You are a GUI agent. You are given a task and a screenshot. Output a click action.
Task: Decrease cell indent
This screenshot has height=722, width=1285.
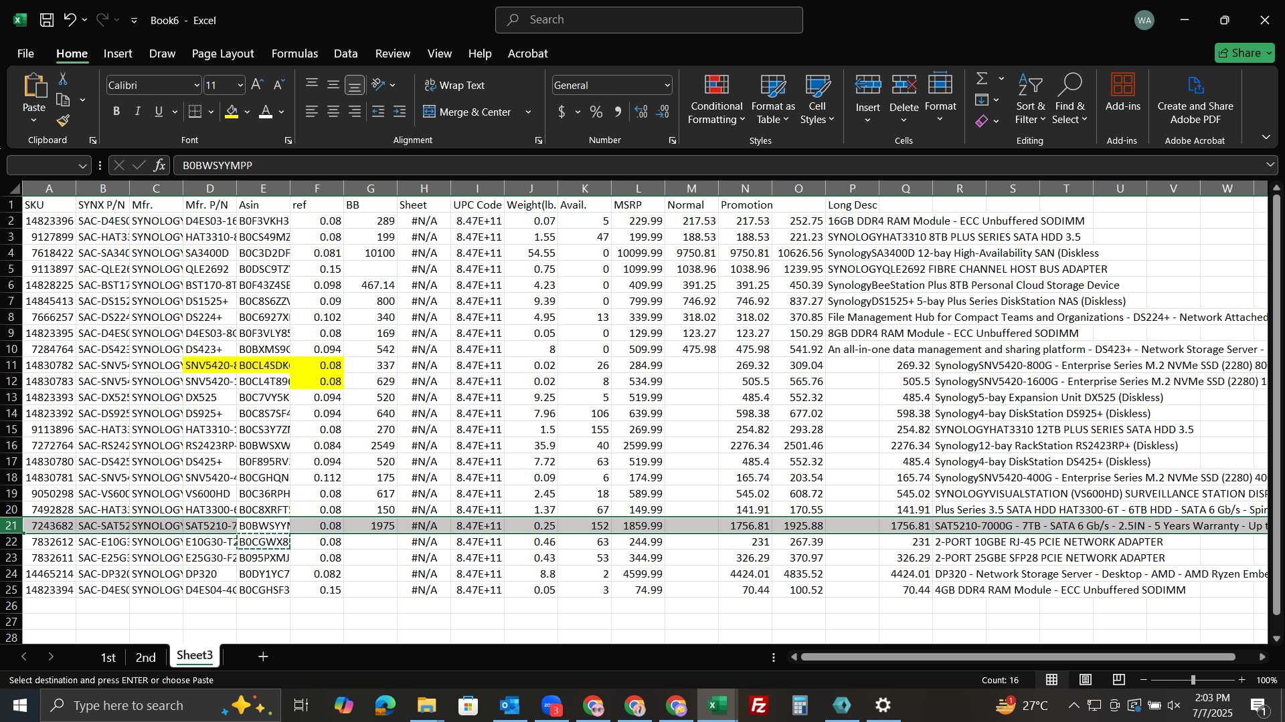(378, 112)
